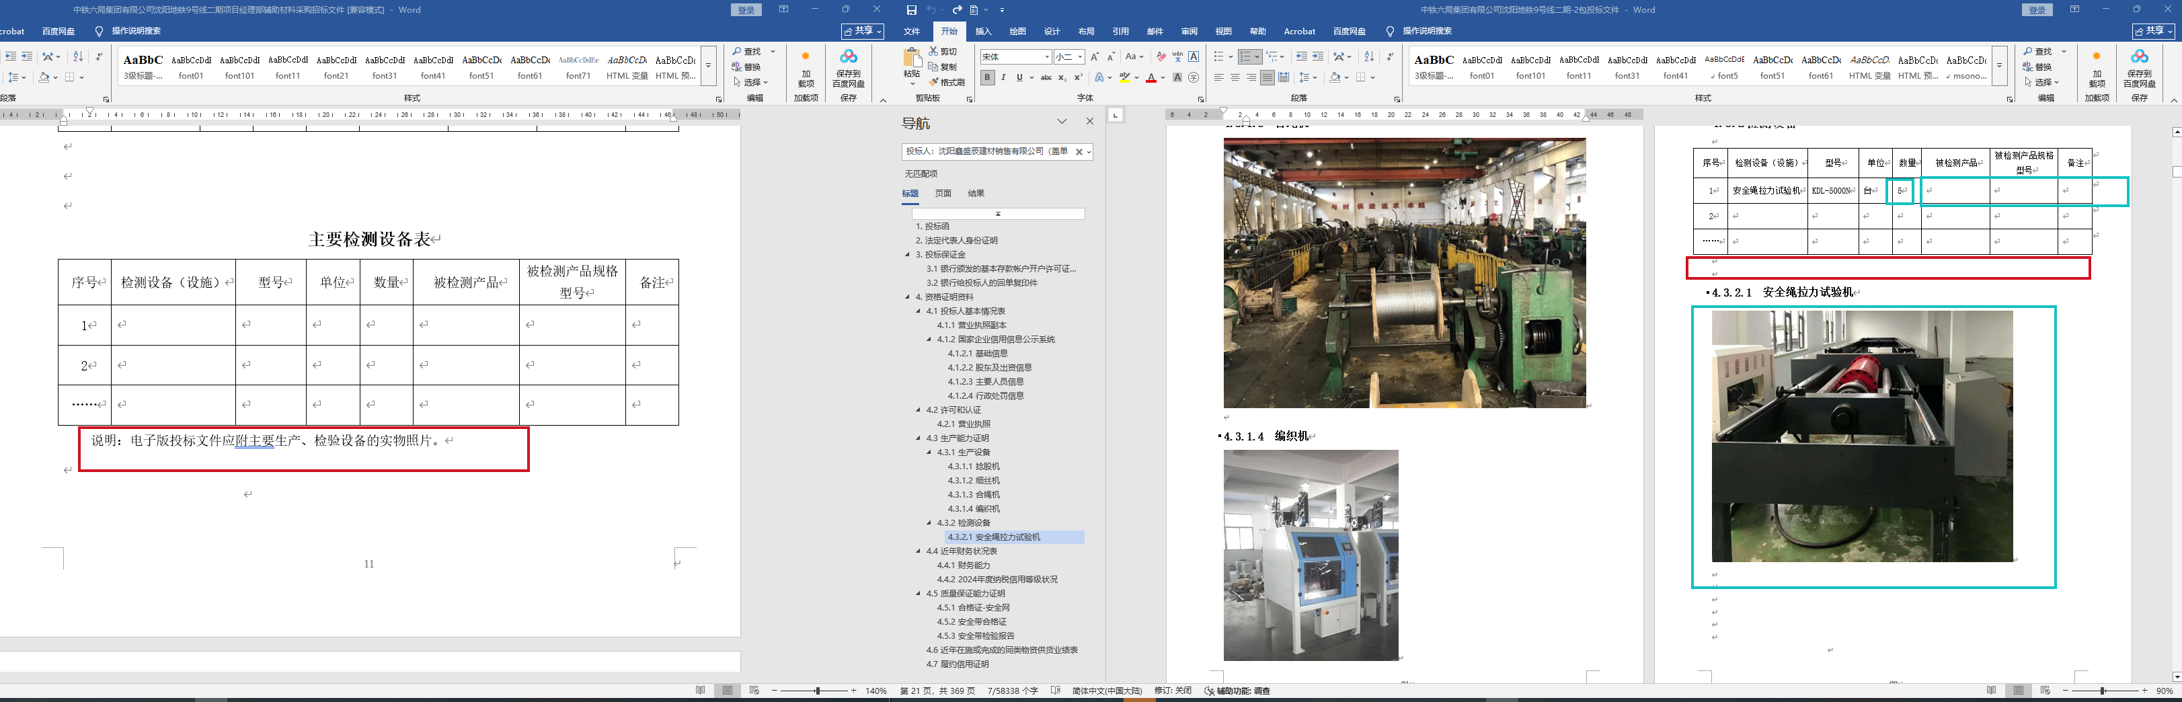Click the Format Painter (格式刷) button

[x=946, y=82]
